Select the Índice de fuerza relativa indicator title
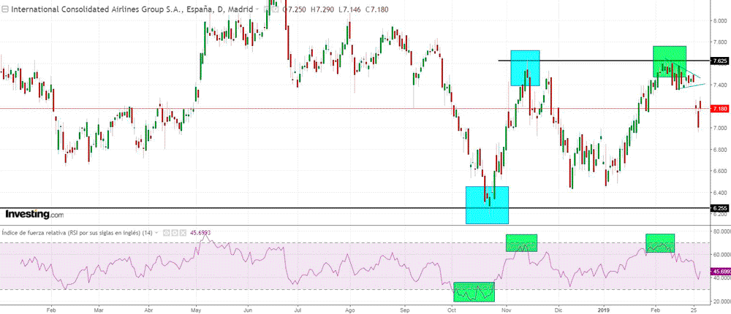 77,232
